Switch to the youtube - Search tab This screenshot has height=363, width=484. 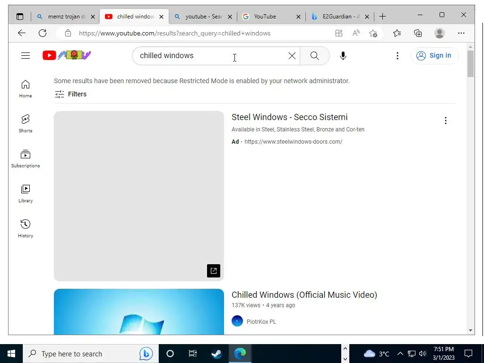point(202,17)
